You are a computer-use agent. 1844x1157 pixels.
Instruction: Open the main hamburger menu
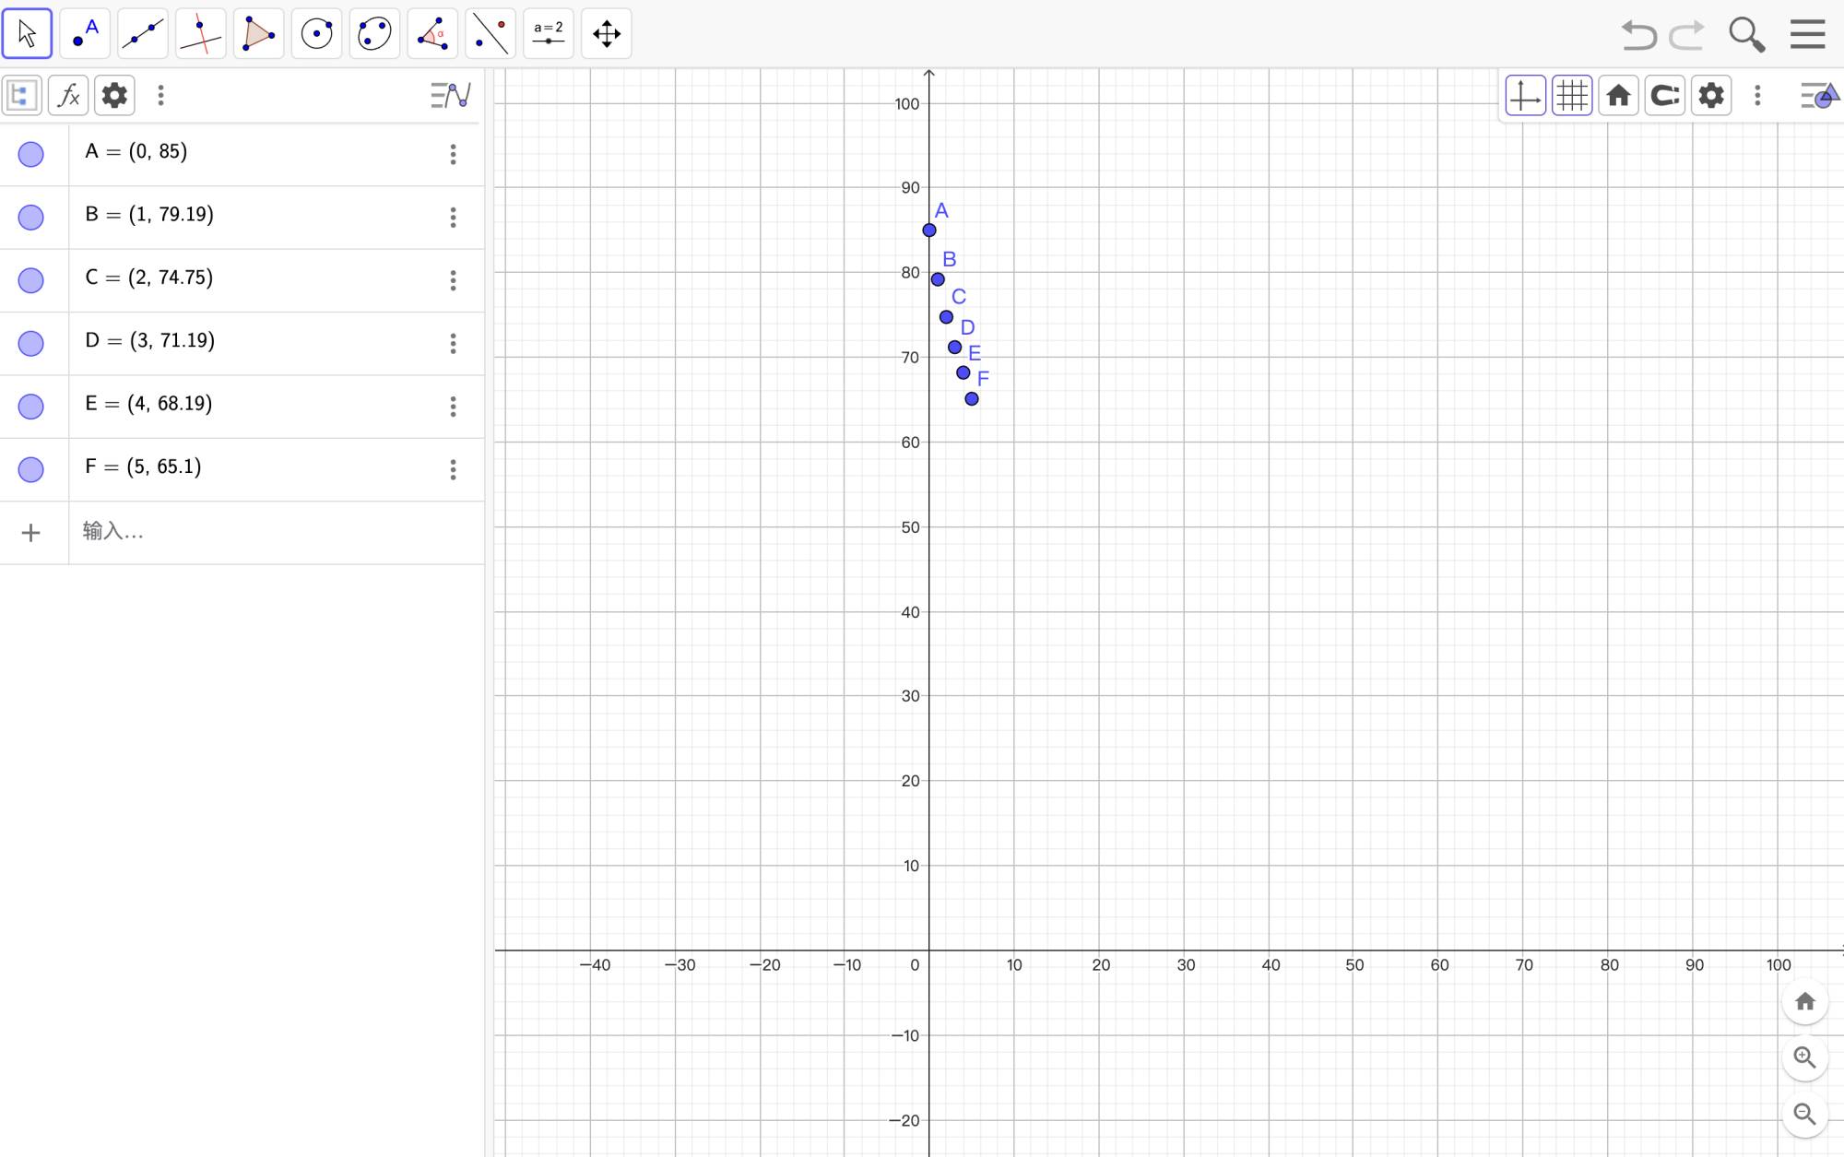pyautogui.click(x=1807, y=34)
